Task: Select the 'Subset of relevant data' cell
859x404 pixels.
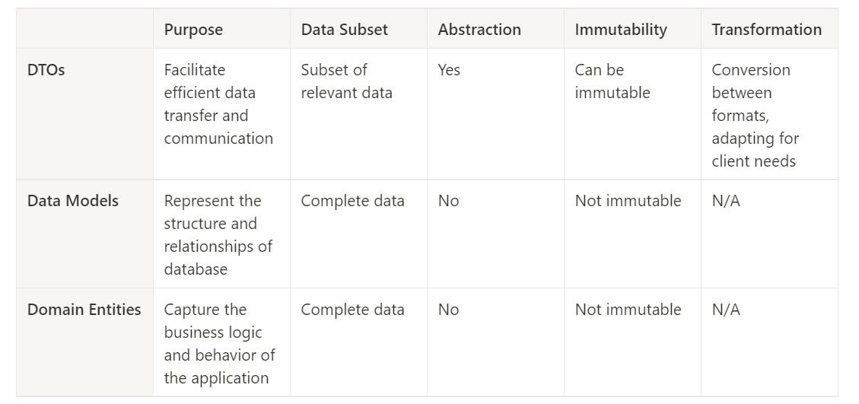Action: pos(346,81)
